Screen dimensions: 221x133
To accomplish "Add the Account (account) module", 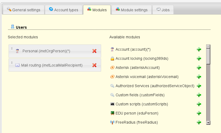I will (x=199, y=49).
